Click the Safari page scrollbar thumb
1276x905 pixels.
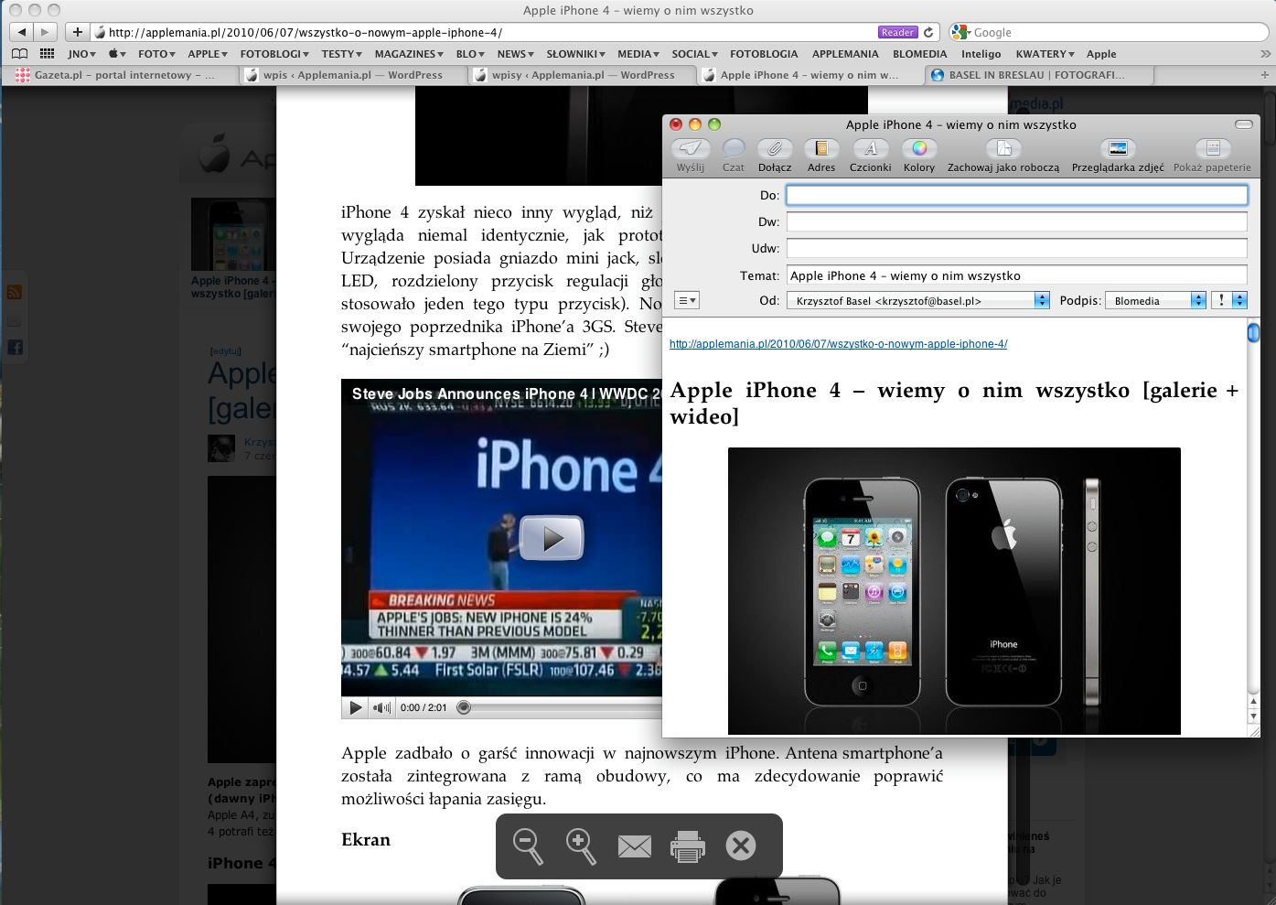coord(1269,120)
